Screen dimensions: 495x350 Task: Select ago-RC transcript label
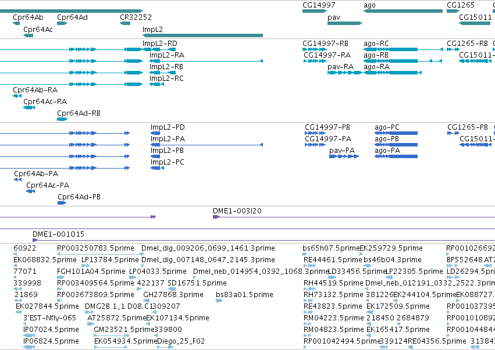(x=376, y=44)
